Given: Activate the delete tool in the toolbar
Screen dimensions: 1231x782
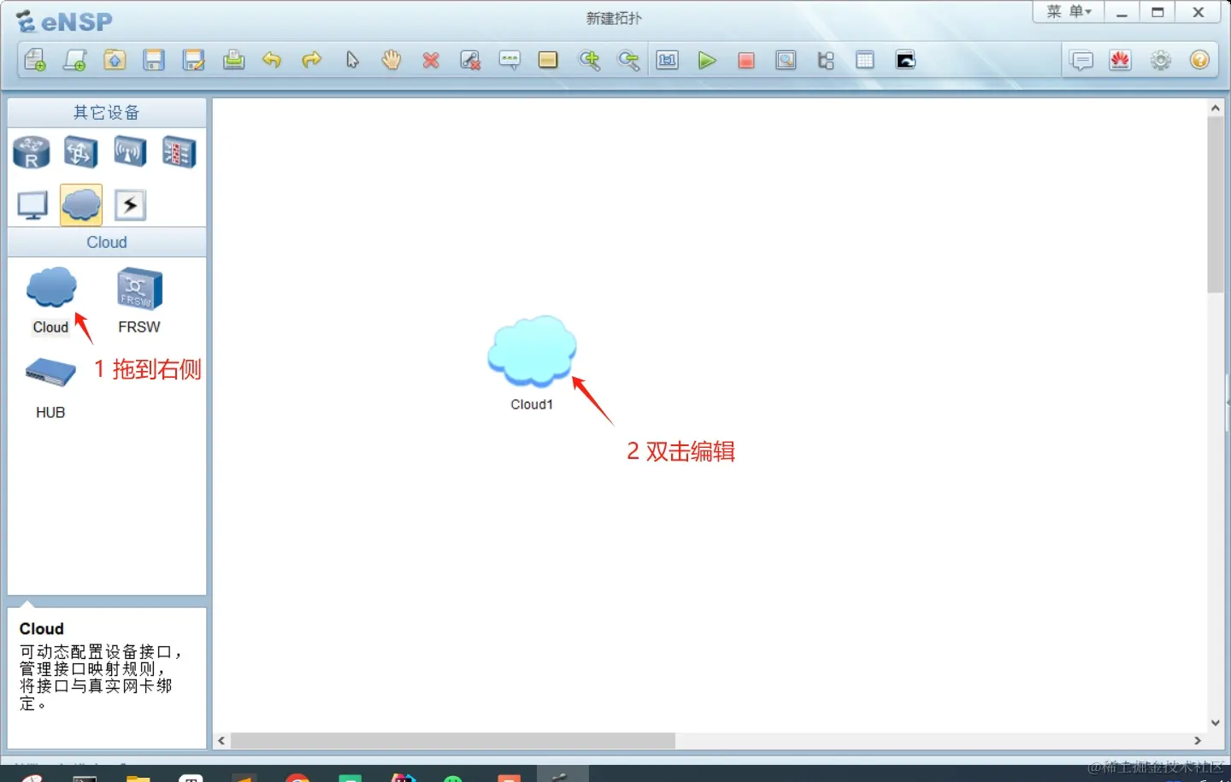Looking at the screenshot, I should point(431,60).
